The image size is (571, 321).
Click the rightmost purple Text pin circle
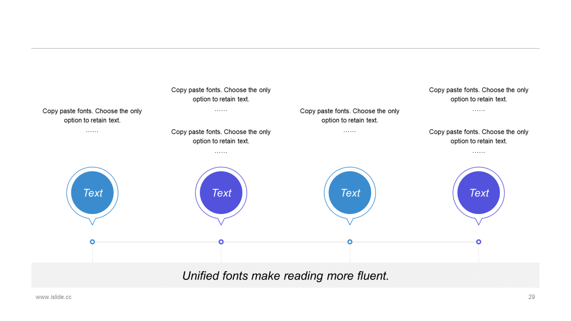(479, 193)
